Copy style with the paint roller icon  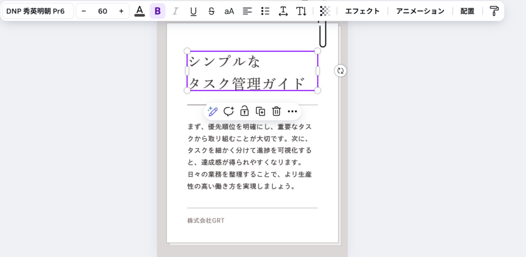494,11
